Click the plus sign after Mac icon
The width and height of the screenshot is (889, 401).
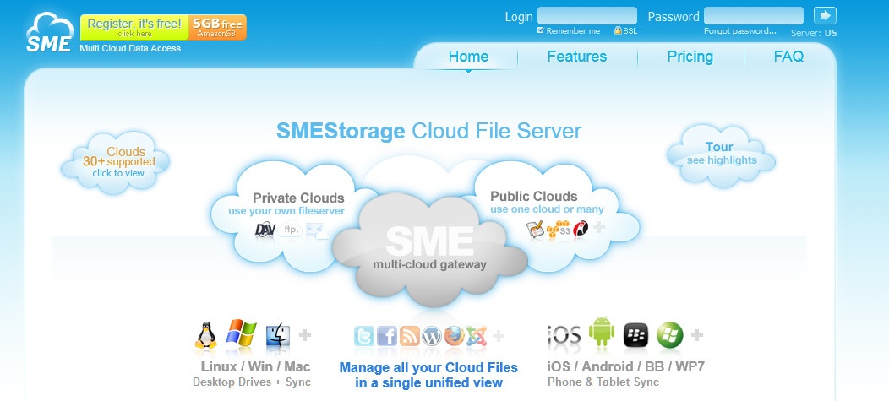(305, 335)
